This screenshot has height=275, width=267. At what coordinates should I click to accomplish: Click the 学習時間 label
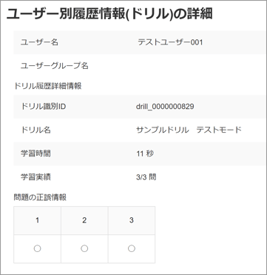36,153
